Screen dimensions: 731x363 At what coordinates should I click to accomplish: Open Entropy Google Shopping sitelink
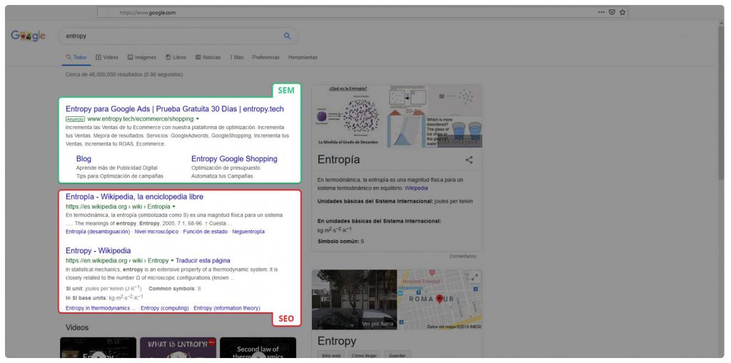234,159
